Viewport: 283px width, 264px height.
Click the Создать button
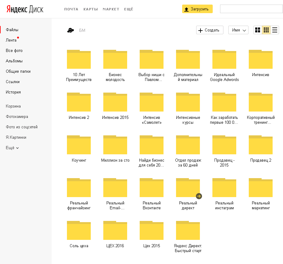coord(210,30)
